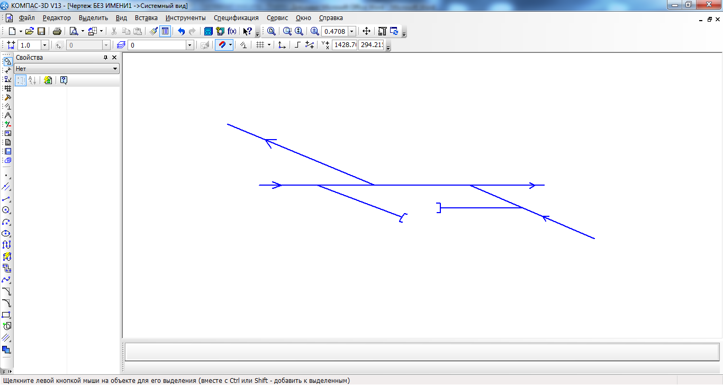Choose the Ellipse tool
This screenshot has width=723, height=385.
pos(6,233)
